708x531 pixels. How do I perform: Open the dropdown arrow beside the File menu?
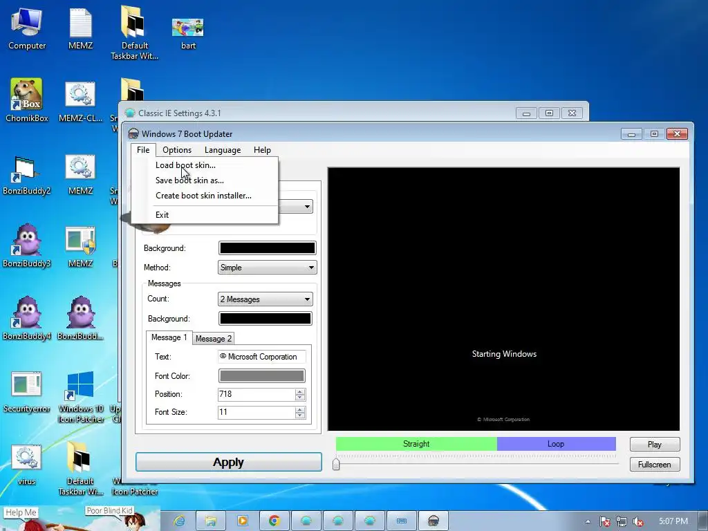(307, 207)
